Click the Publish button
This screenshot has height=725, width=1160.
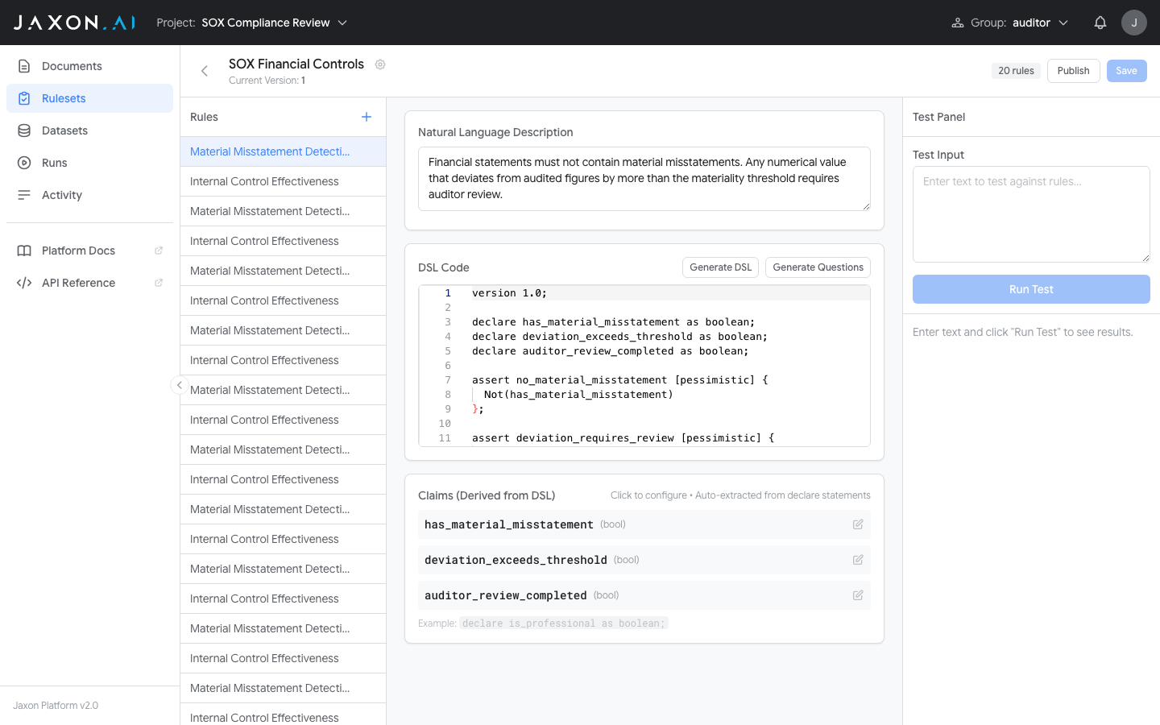[x=1073, y=71]
